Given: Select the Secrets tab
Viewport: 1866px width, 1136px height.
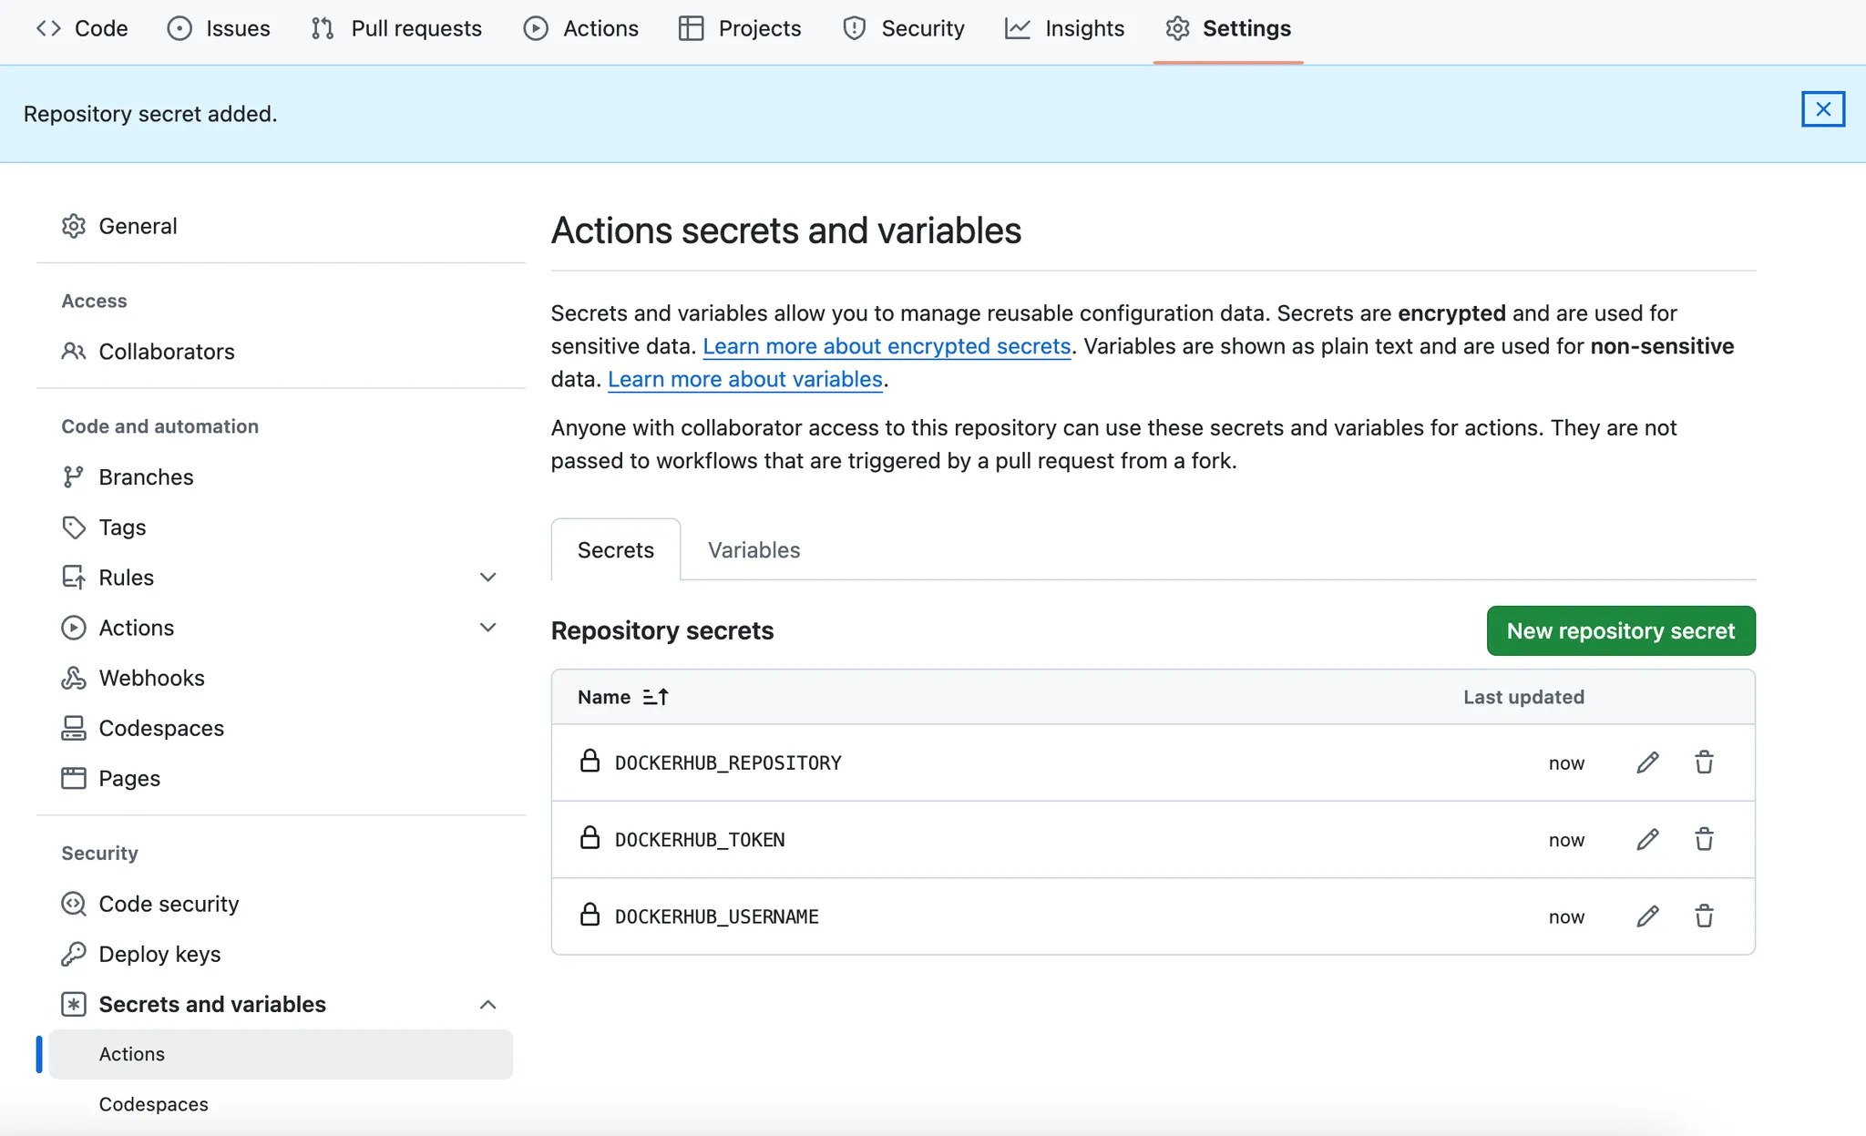Looking at the screenshot, I should click(x=616, y=550).
